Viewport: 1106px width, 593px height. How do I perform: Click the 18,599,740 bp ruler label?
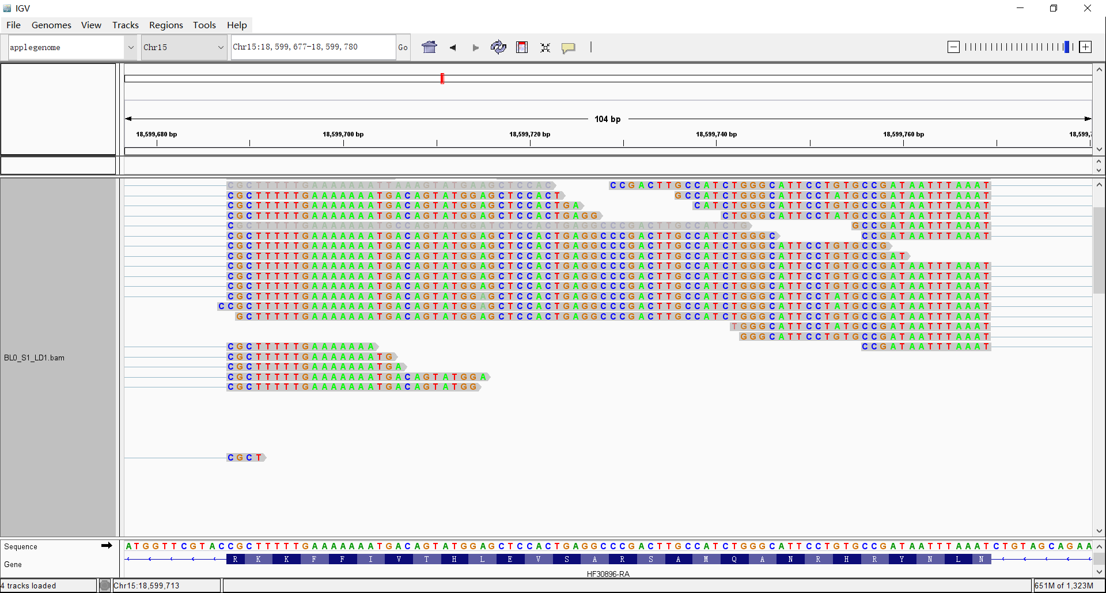click(717, 134)
